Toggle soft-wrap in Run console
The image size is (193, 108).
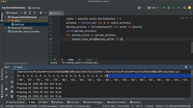pos(12,82)
